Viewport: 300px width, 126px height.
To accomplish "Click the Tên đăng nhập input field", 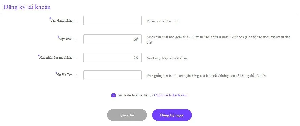I will click(x=112, y=21).
